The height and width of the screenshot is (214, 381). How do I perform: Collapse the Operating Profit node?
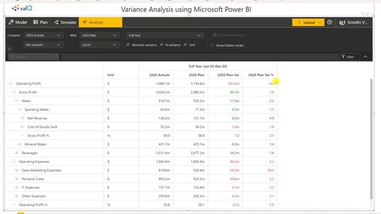click(x=11, y=83)
